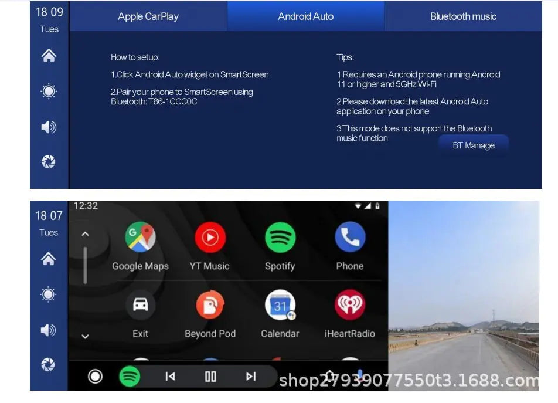
Task: Pause playback in the bottom media bar
Action: tap(210, 376)
